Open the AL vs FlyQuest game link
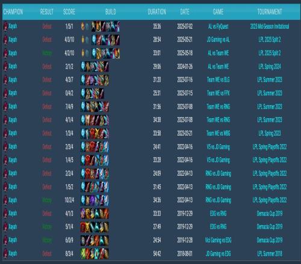The image size is (301, 264). tap(218, 26)
